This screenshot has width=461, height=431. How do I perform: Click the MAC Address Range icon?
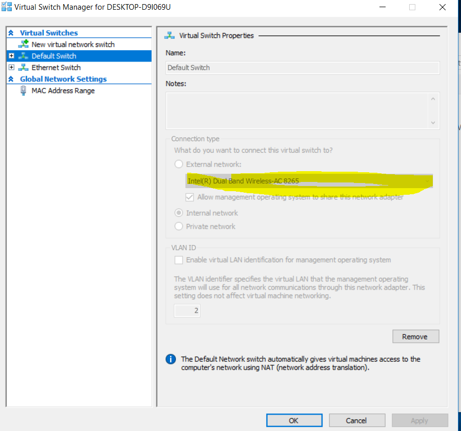point(23,91)
